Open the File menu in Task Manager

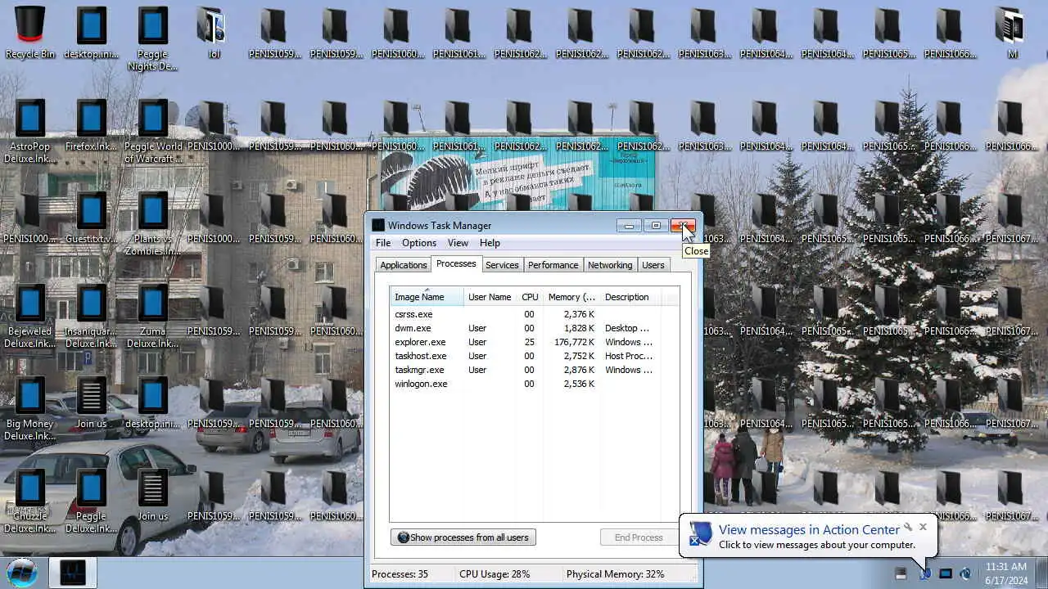(x=383, y=243)
